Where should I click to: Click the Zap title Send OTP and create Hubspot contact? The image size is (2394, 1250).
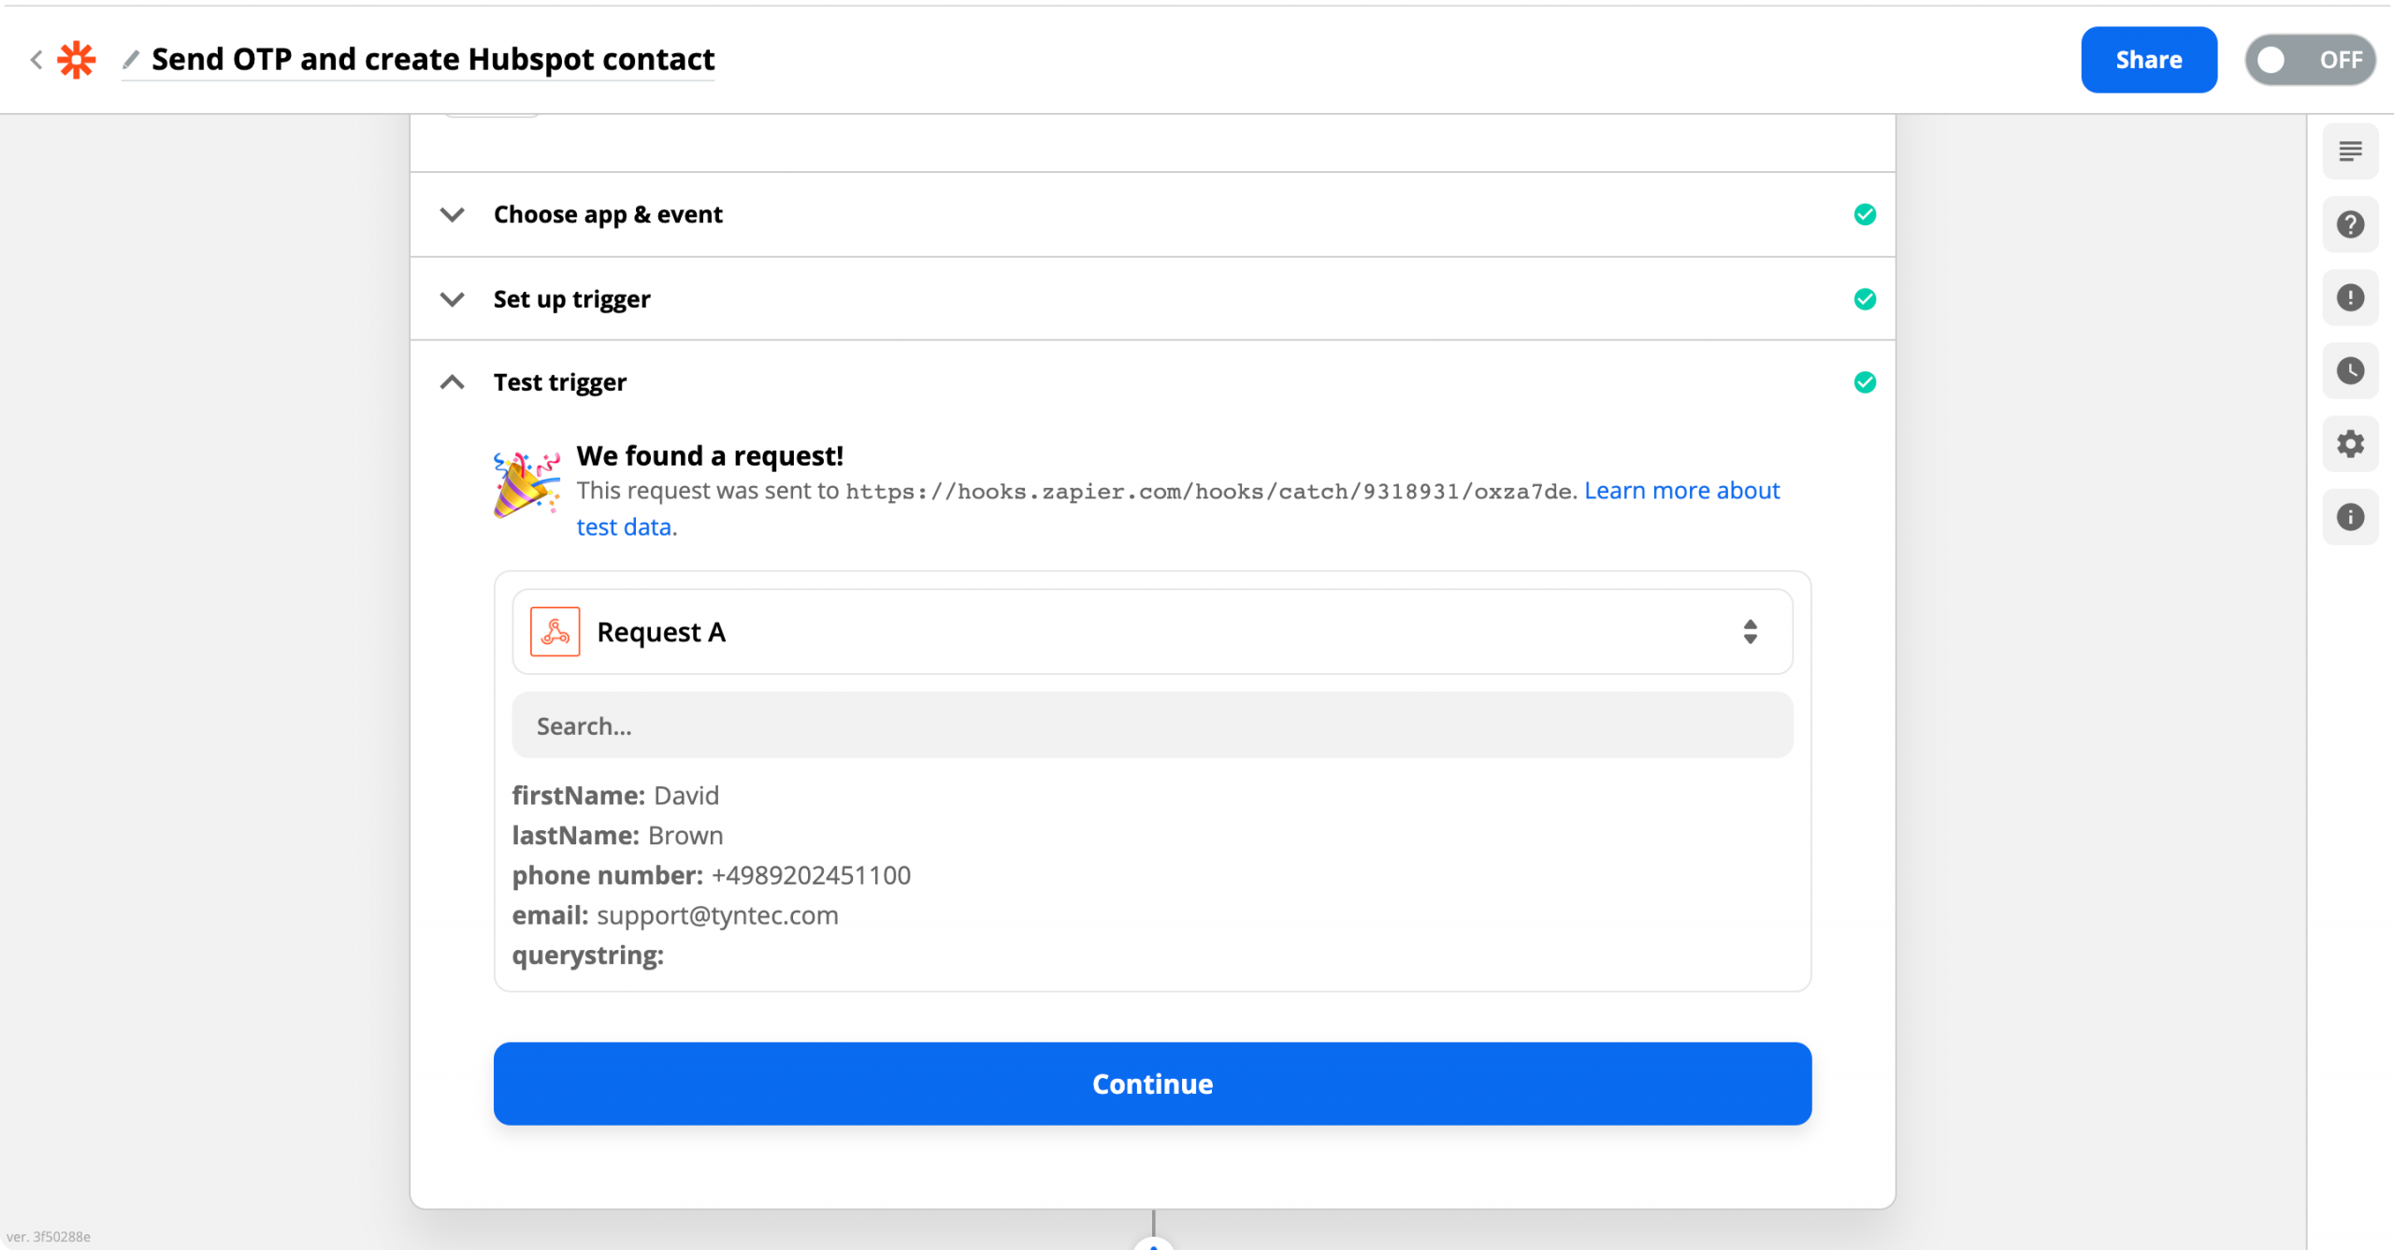click(x=433, y=60)
